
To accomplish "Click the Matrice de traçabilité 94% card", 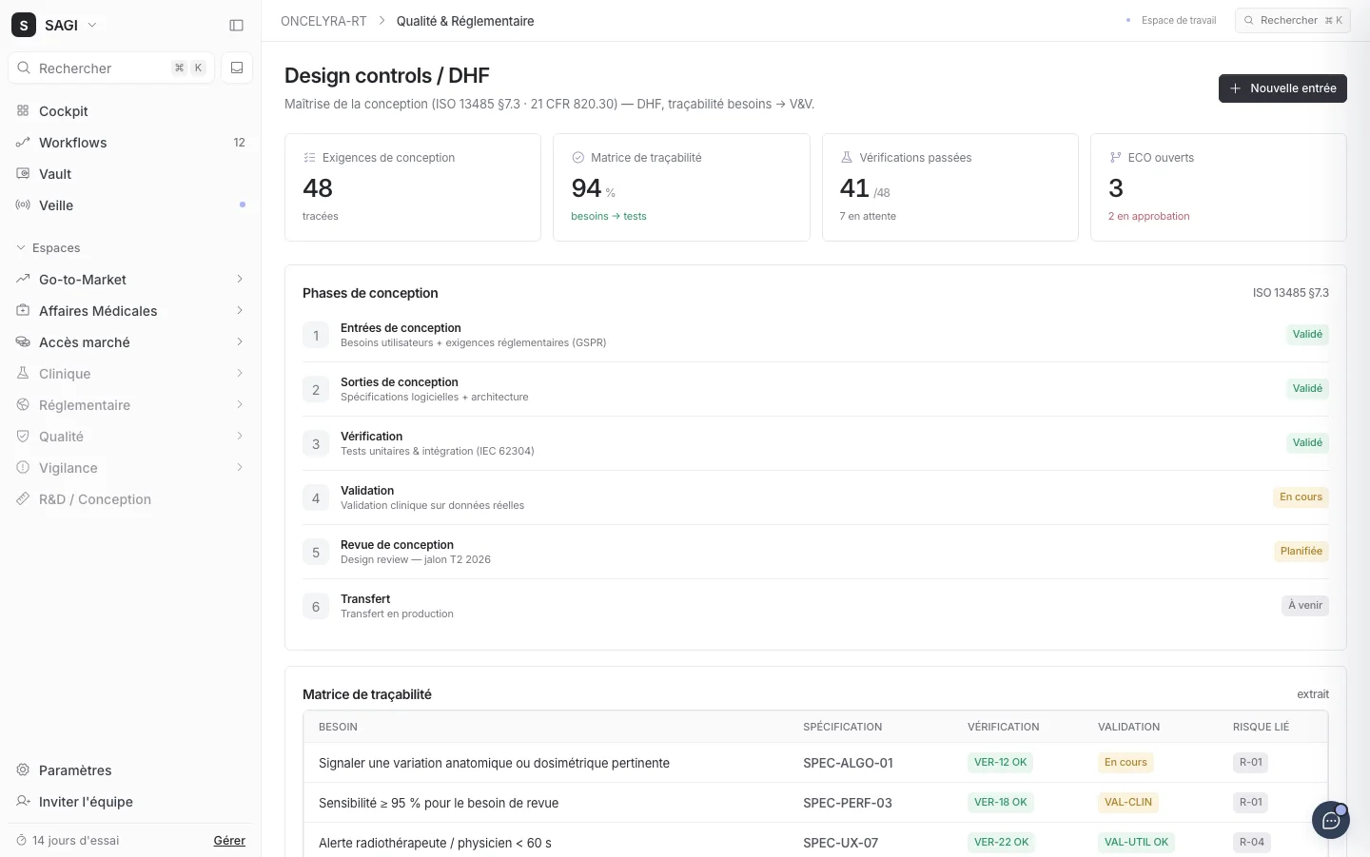I will pos(681,187).
